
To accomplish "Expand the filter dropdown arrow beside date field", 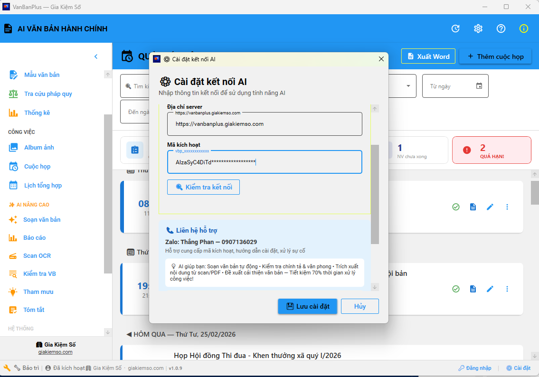I will [408, 86].
